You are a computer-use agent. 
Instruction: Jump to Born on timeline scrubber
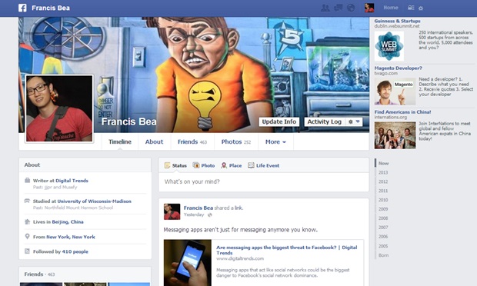383,255
